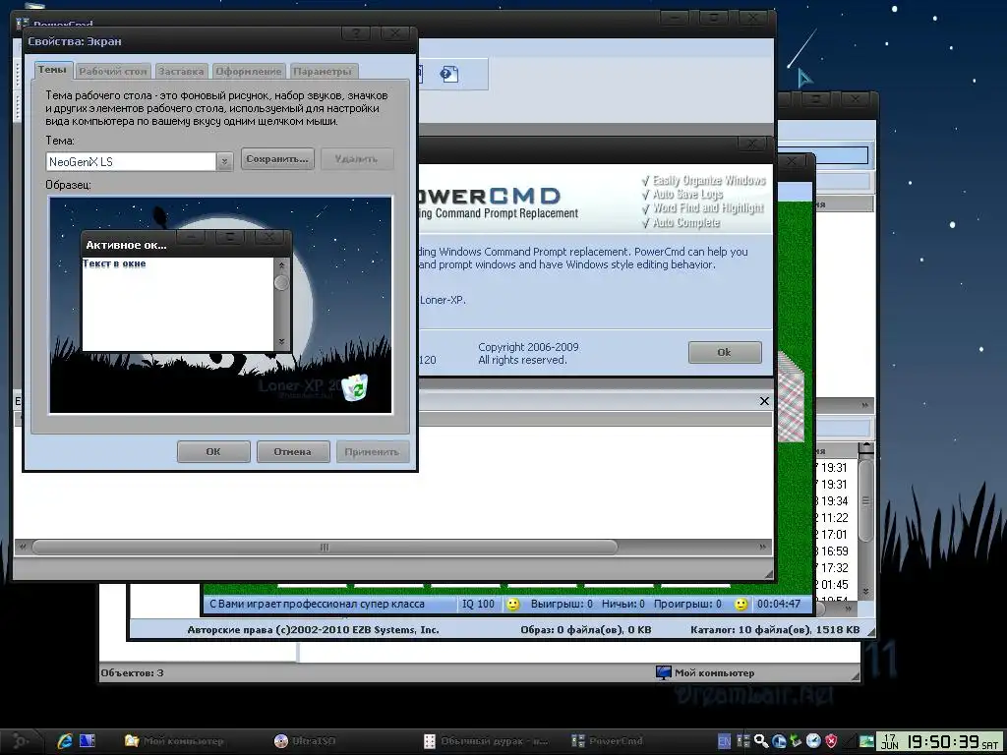
Task: Expand the Тема dropdown arrow
Action: click(x=224, y=162)
